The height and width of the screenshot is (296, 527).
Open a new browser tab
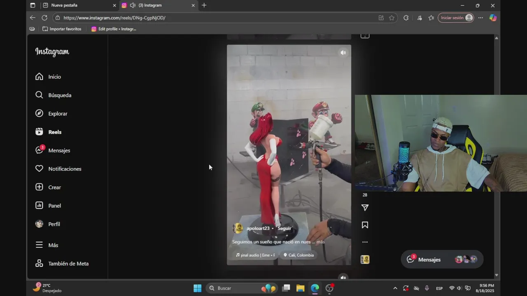tap(204, 5)
